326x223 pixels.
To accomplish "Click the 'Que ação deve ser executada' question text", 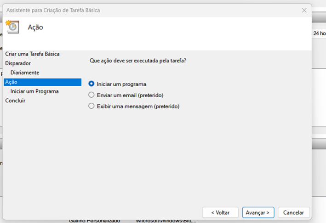I will click(137, 61).
